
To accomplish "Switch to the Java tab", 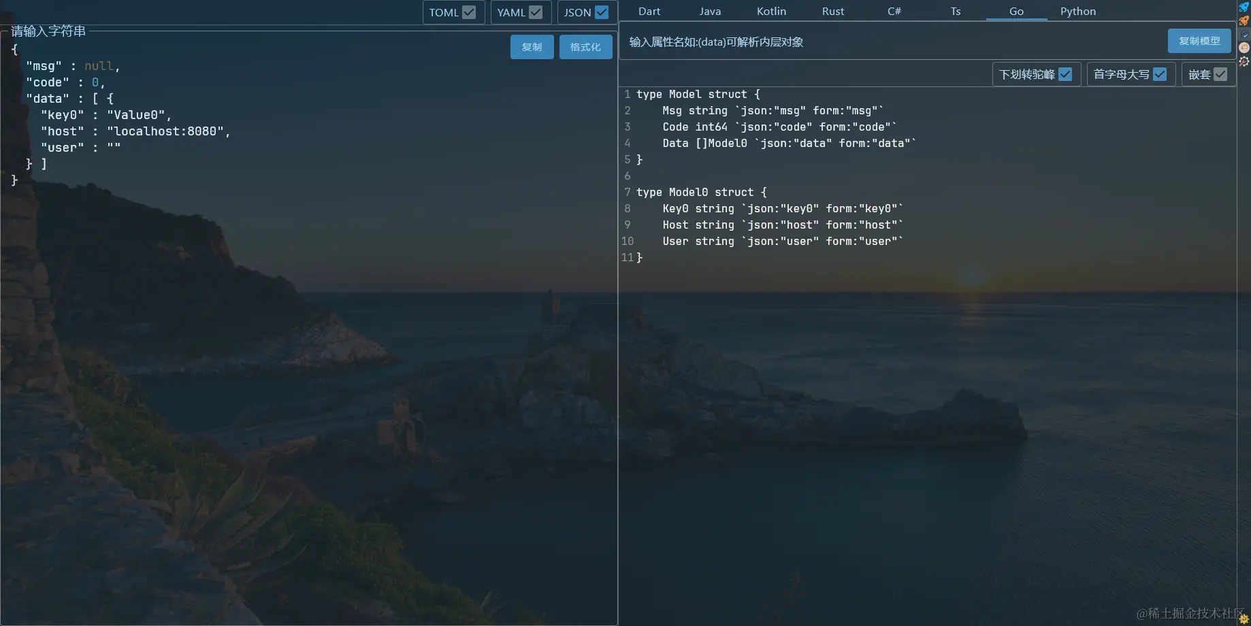I will [x=710, y=11].
